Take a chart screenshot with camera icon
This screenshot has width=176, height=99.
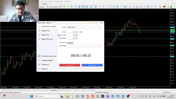[91, 7]
